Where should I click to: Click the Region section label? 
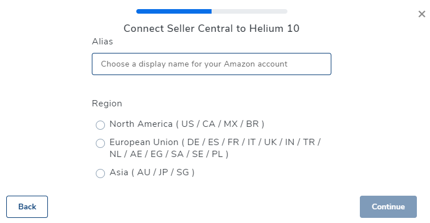(x=107, y=104)
